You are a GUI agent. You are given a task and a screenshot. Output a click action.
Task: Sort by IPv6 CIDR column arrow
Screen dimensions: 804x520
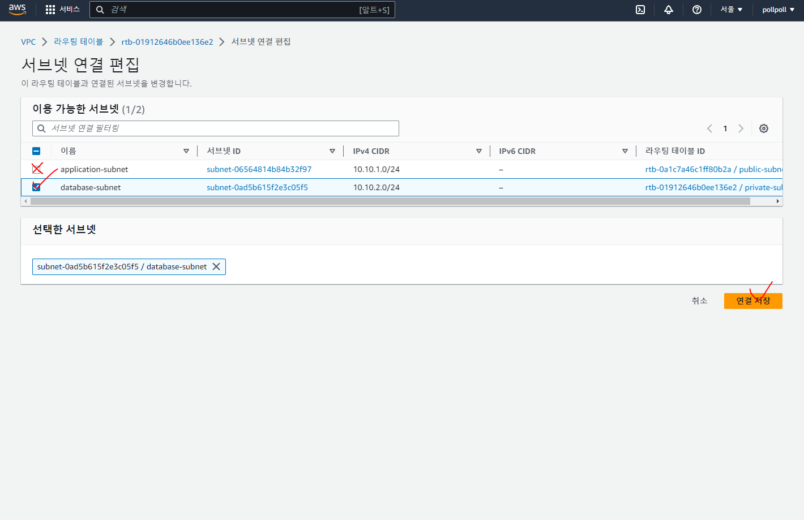pyautogui.click(x=625, y=151)
